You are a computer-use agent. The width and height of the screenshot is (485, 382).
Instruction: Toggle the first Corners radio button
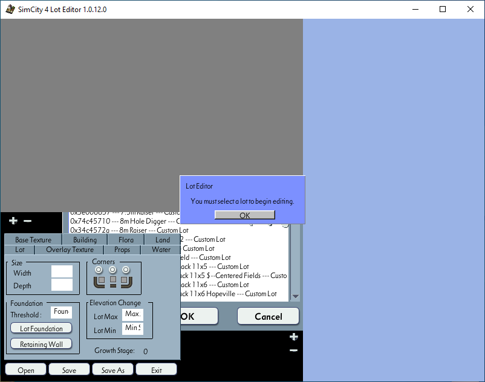click(99, 270)
